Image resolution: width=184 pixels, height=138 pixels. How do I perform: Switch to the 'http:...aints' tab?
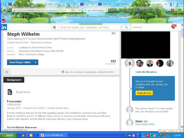tap(71, 4)
